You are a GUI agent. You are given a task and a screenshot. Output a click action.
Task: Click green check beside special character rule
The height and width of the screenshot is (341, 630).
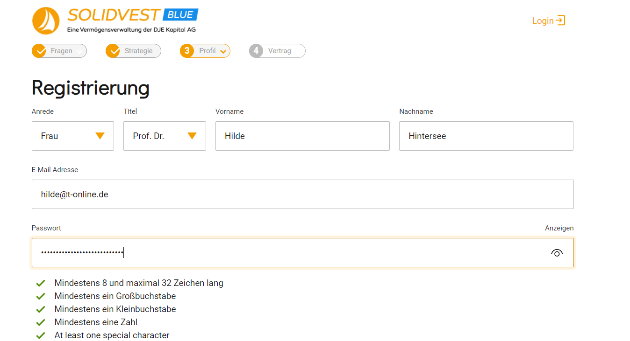coord(41,335)
